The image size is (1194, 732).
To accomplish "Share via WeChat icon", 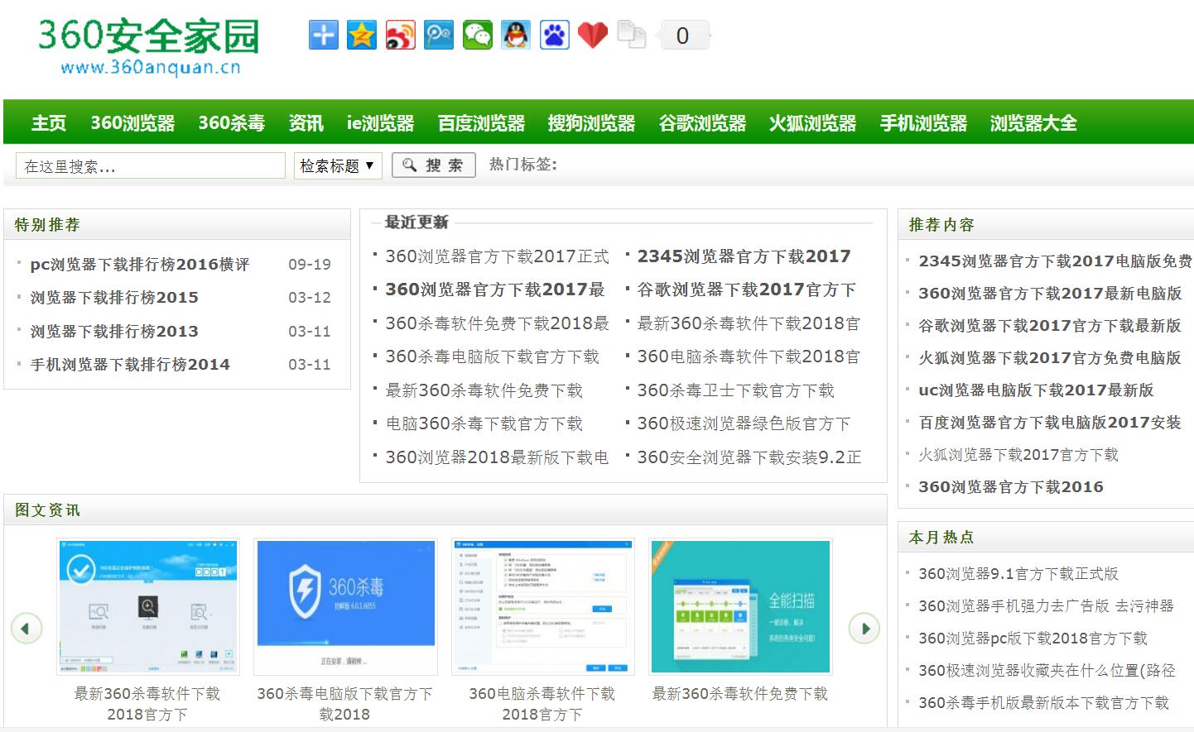I will point(478,36).
